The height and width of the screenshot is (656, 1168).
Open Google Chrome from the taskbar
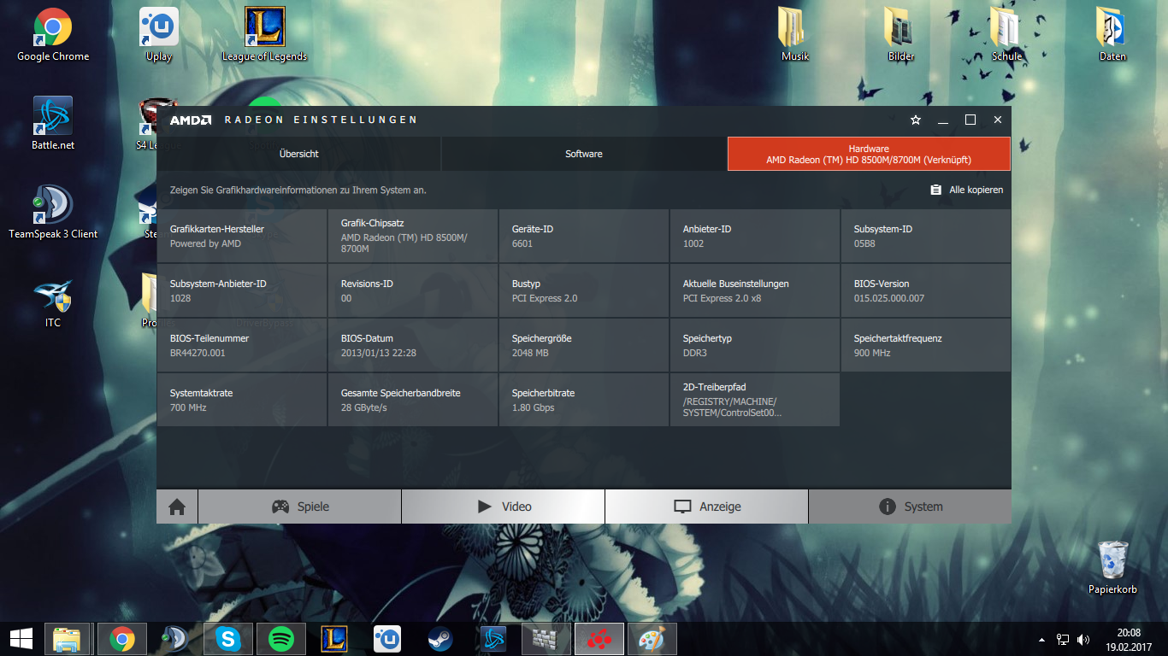point(121,639)
